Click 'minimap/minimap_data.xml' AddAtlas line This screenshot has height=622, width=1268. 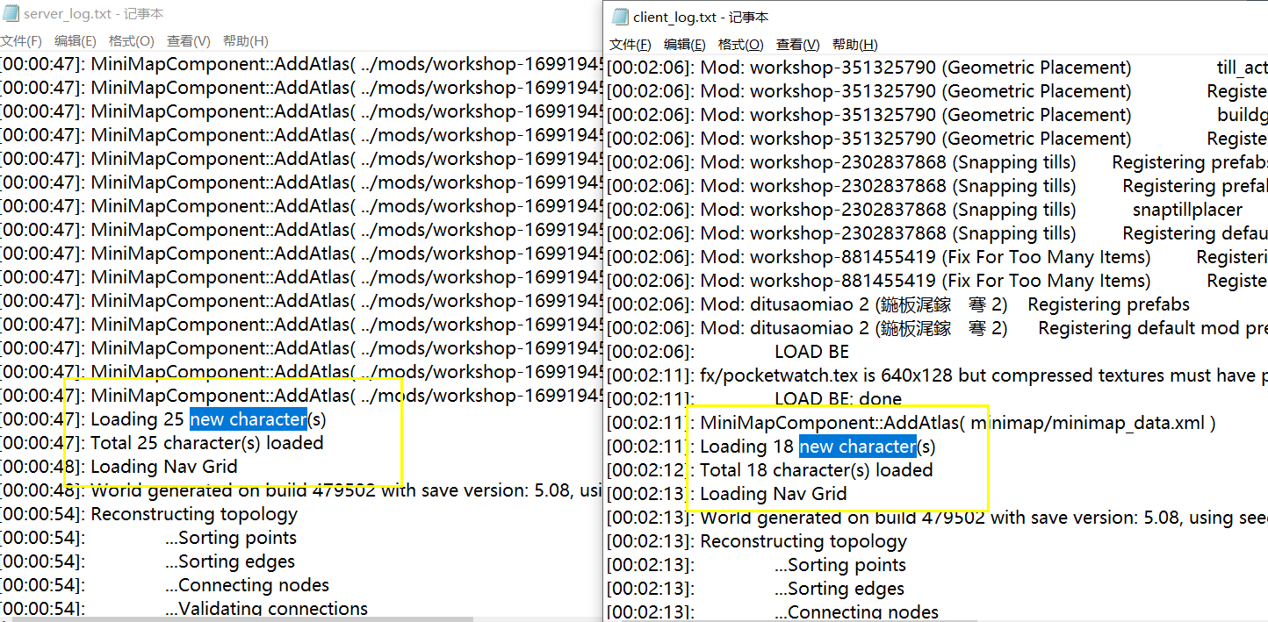[911, 423]
